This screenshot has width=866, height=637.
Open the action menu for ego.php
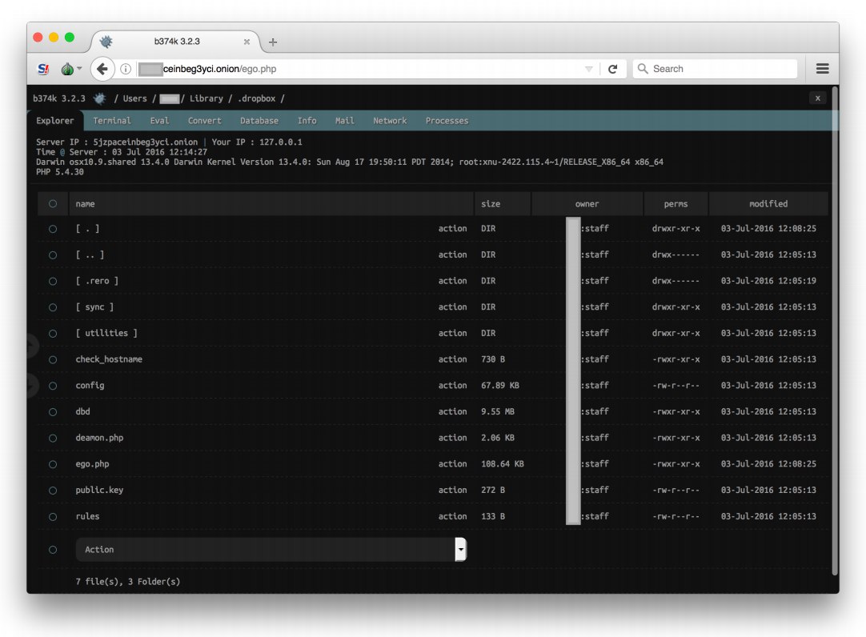pos(452,464)
